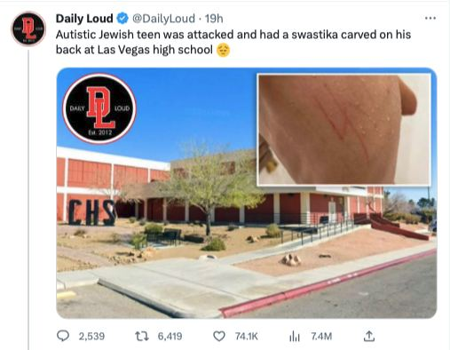Click the reply speech bubble icon
The image size is (450, 350).
[x=63, y=336]
